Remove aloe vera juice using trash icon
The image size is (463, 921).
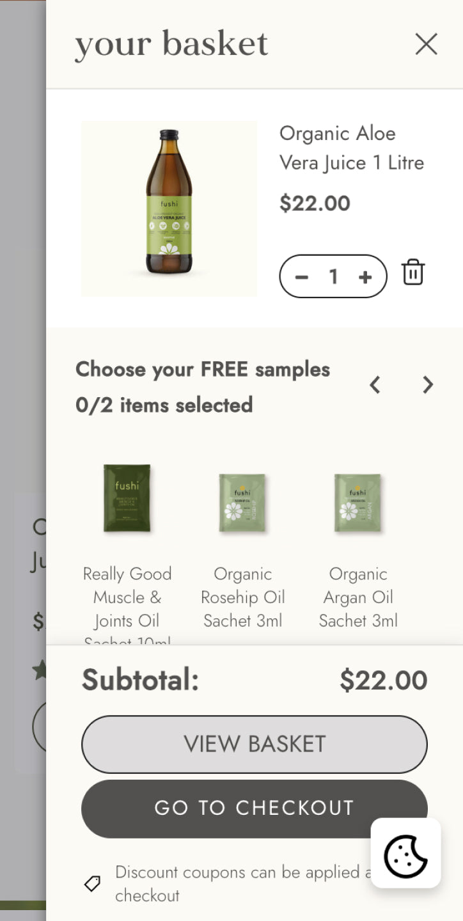(x=413, y=272)
